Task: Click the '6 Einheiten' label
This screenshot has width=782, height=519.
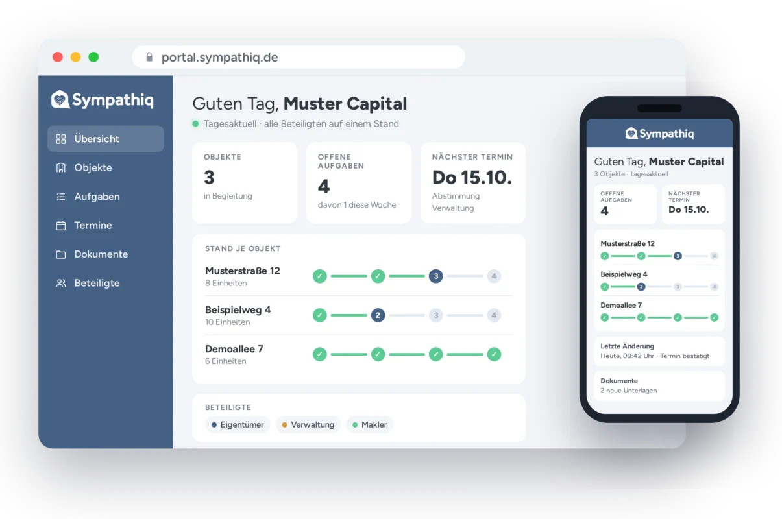Action: pyautogui.click(x=226, y=361)
